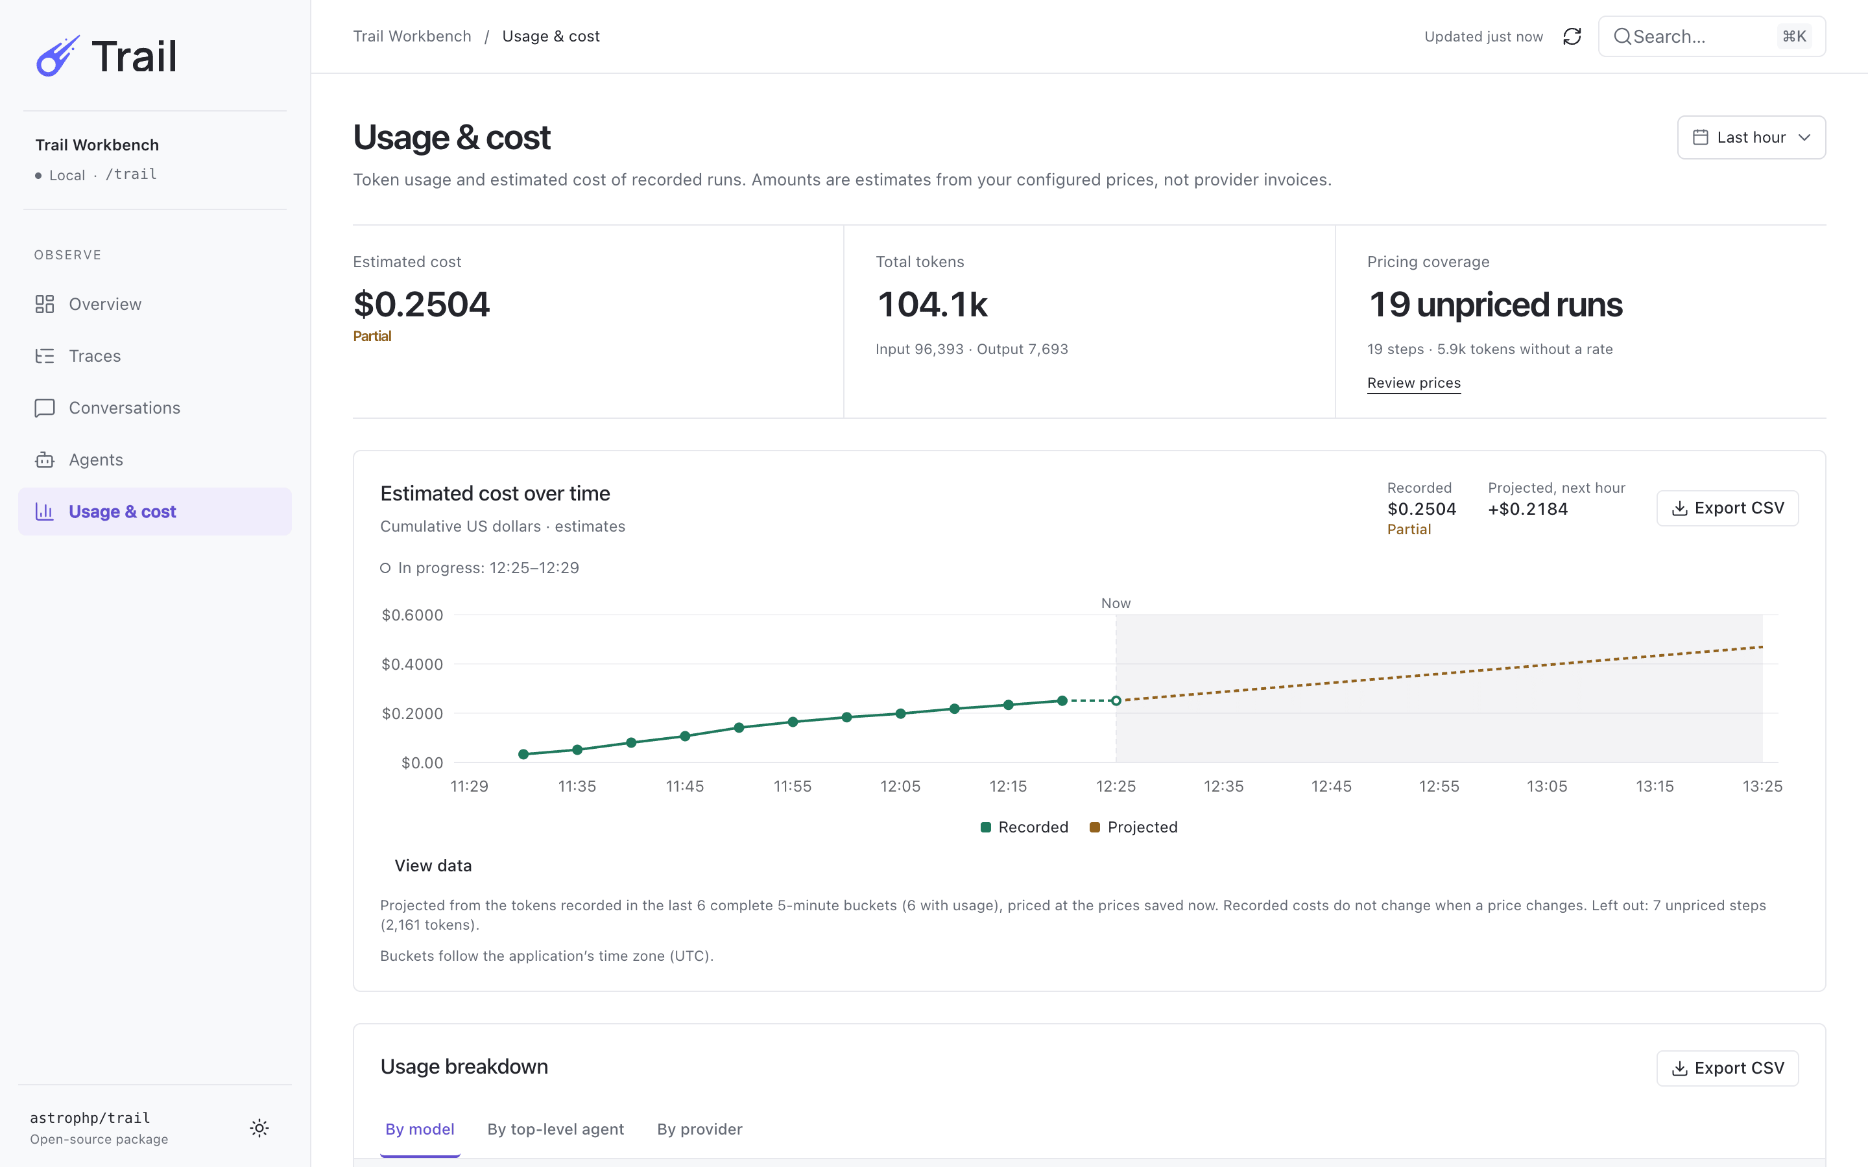Screen dimensions: 1868x1167
Task: Click the Search input field
Action: [1711, 36]
